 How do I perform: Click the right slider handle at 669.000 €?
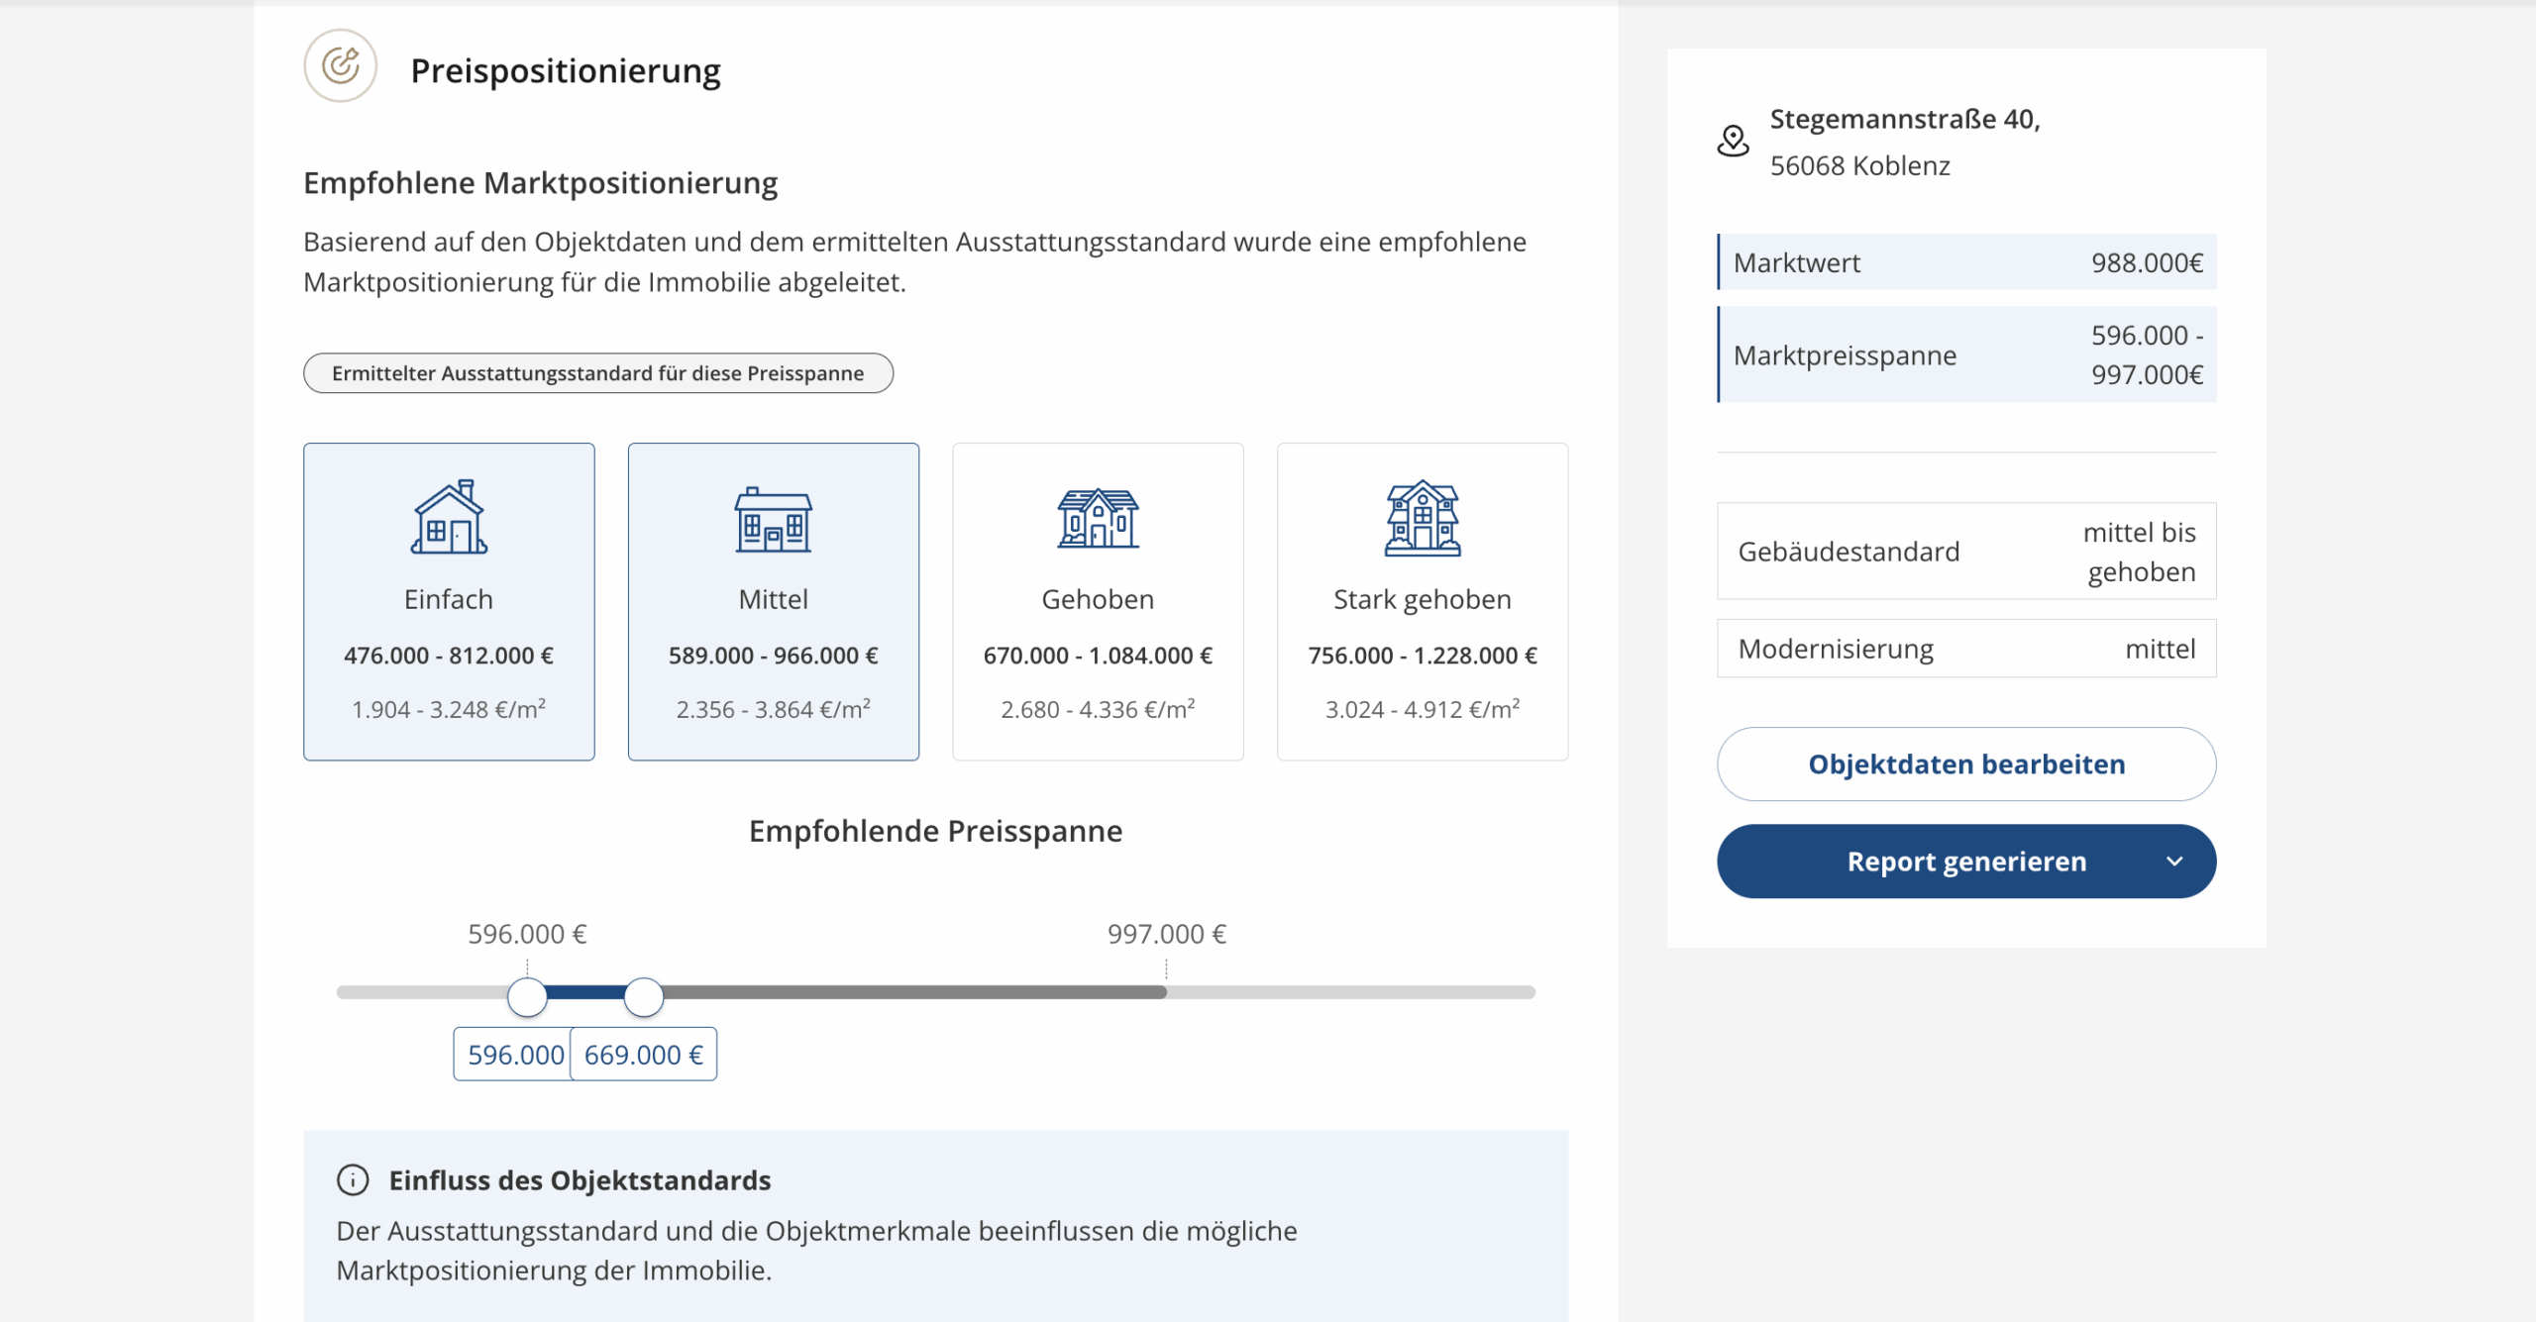click(644, 997)
